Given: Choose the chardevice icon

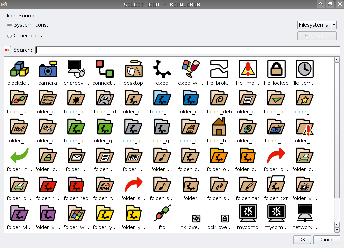Looking at the screenshot, I should tap(76, 69).
